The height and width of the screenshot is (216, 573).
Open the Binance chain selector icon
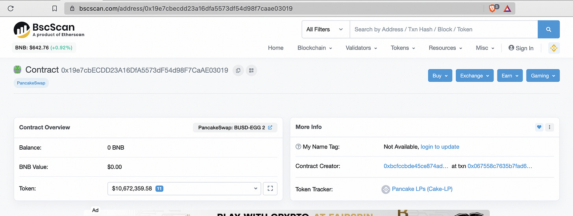[554, 48]
